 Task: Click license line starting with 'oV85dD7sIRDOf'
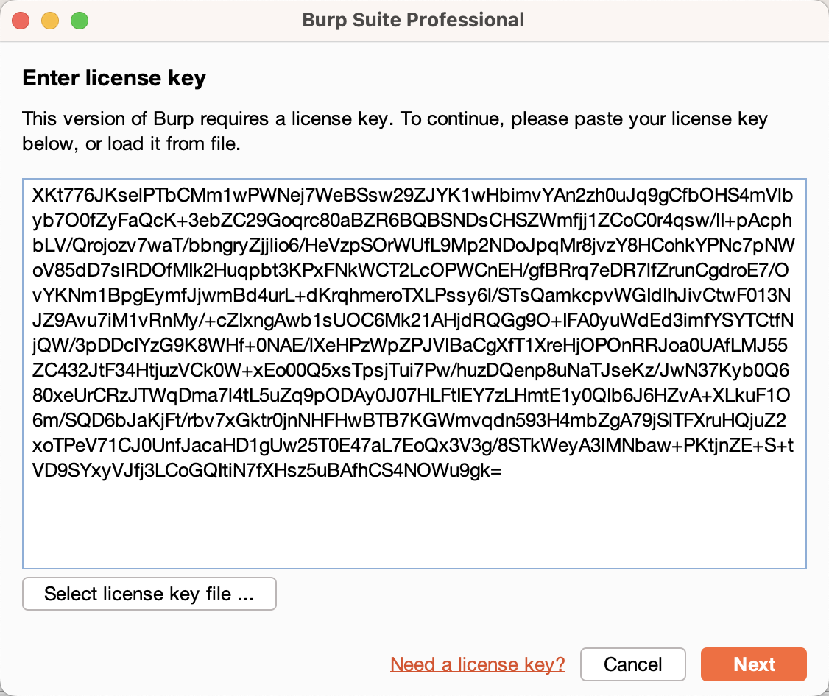pos(411,270)
